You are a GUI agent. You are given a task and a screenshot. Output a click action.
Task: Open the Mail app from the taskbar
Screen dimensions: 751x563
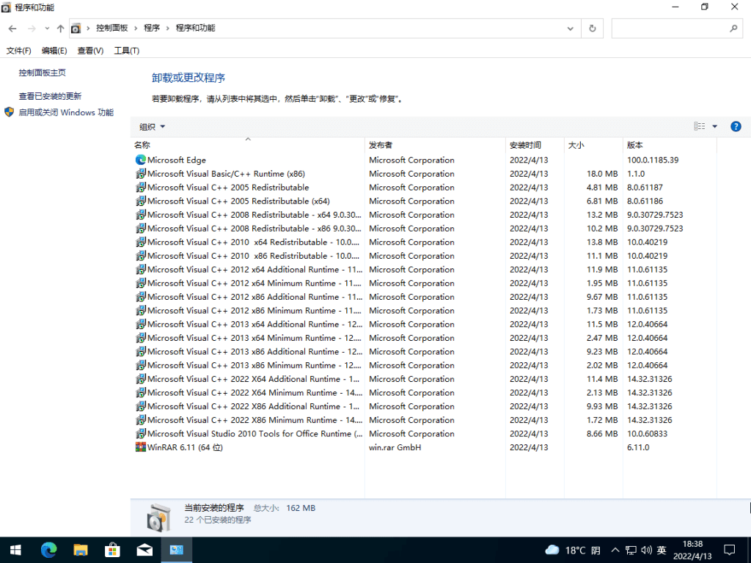tap(144, 550)
